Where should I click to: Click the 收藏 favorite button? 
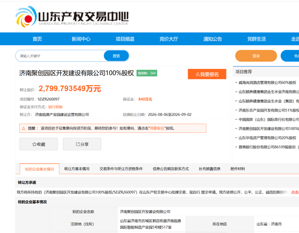[38, 144]
